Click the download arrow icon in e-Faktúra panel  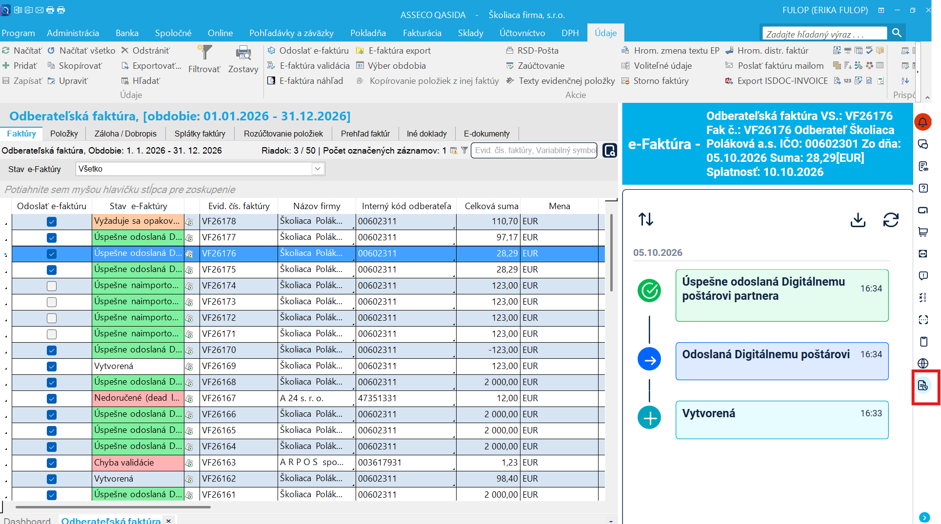point(858,220)
